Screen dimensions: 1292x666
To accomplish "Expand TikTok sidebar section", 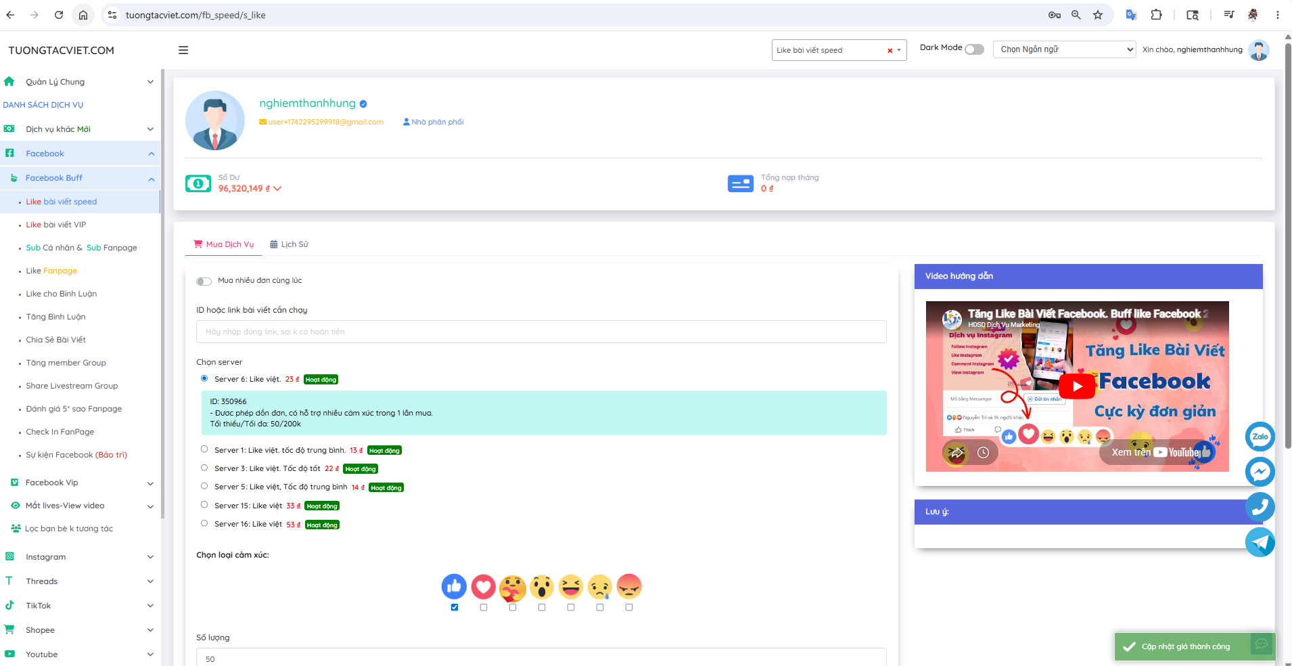I will click(x=80, y=606).
